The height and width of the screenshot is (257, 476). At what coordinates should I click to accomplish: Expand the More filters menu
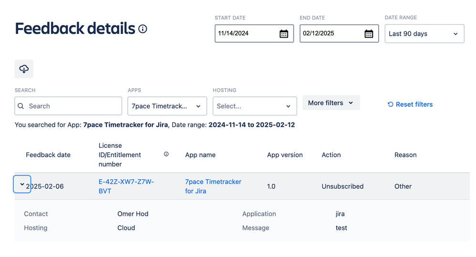331,103
